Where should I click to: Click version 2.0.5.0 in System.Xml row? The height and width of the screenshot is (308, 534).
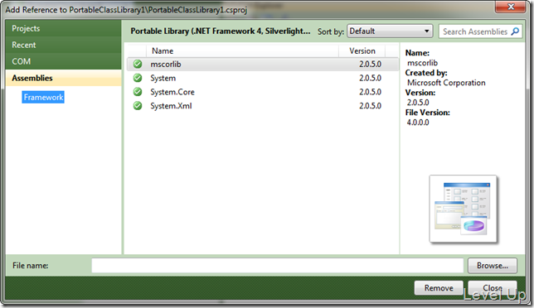point(370,106)
